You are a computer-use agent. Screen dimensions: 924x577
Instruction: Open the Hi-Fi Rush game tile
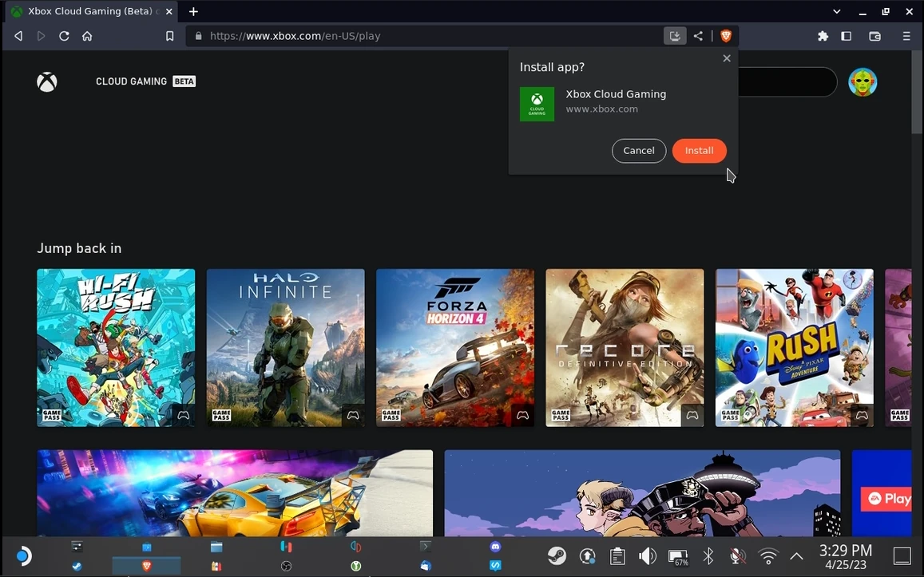pyautogui.click(x=116, y=347)
